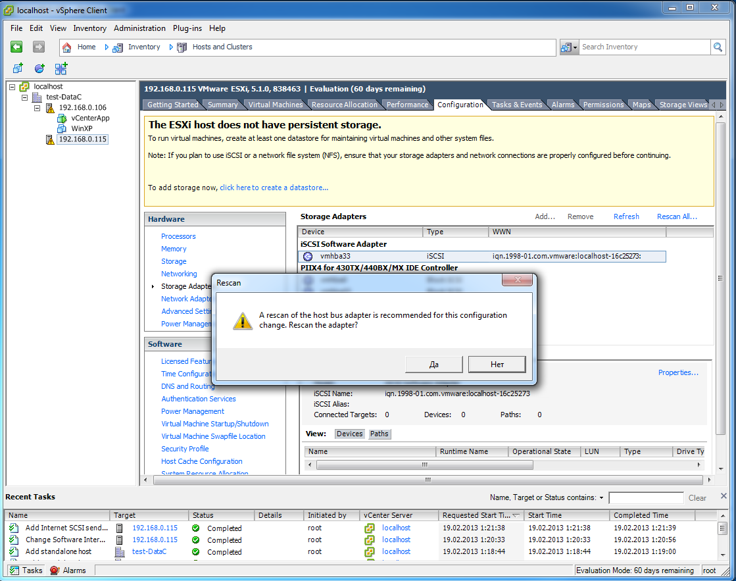Click the Hosts and Clusters breadcrumb icon

click(x=182, y=47)
